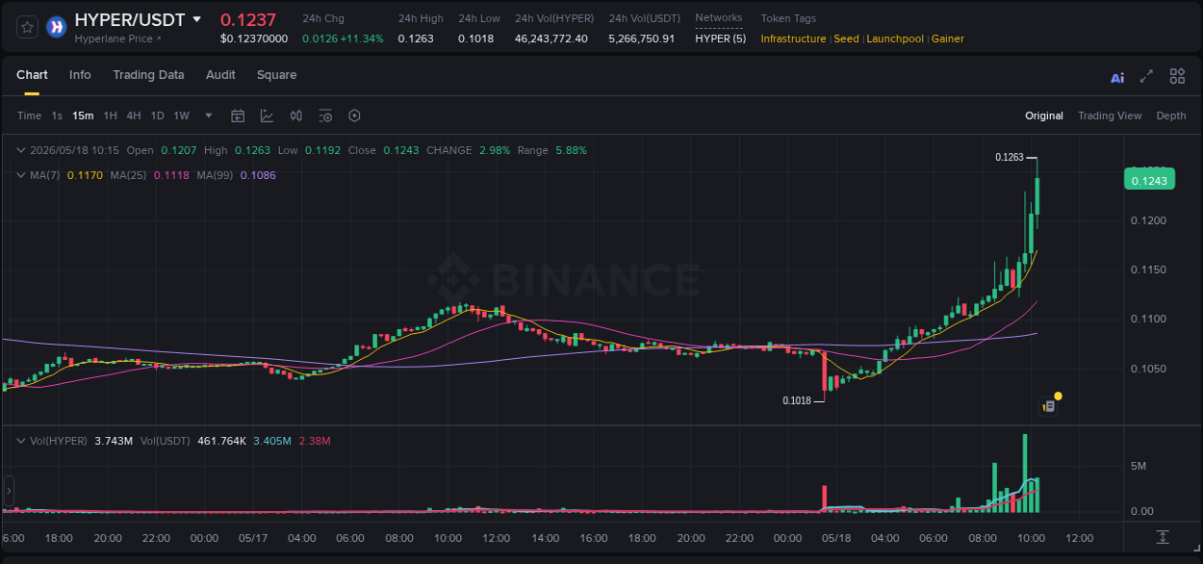Switch chart to Original view
Viewport: 1203px width, 564px height.
click(1044, 115)
